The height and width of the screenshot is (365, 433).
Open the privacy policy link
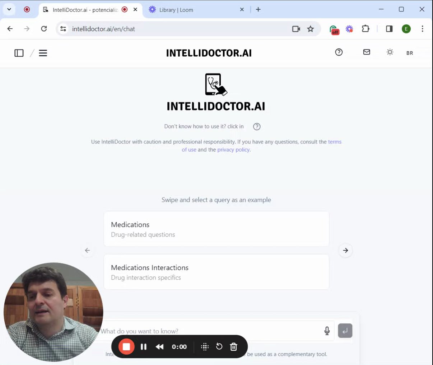click(x=233, y=150)
